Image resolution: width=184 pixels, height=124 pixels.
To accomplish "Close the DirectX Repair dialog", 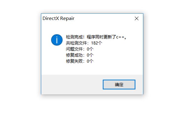I will [x=137, y=18].
